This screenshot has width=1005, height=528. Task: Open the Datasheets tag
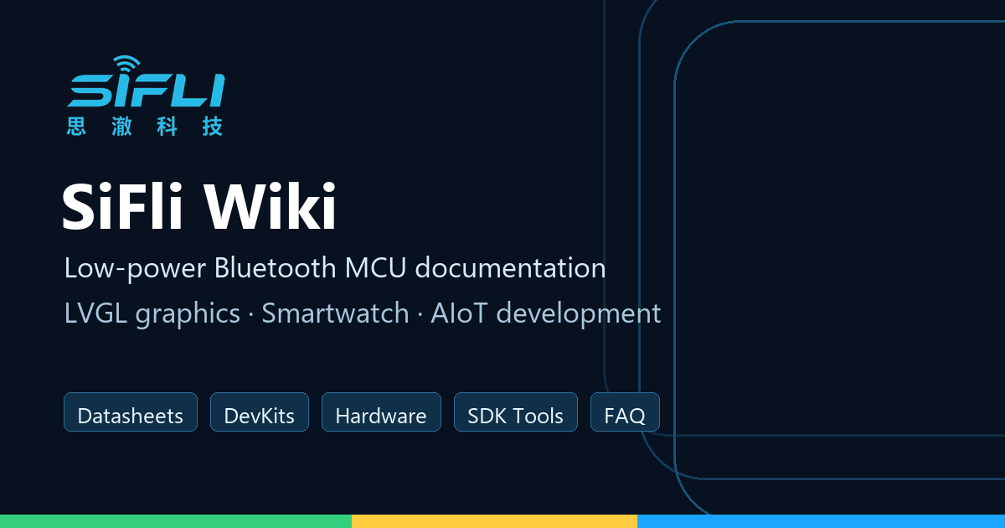pyautogui.click(x=131, y=412)
